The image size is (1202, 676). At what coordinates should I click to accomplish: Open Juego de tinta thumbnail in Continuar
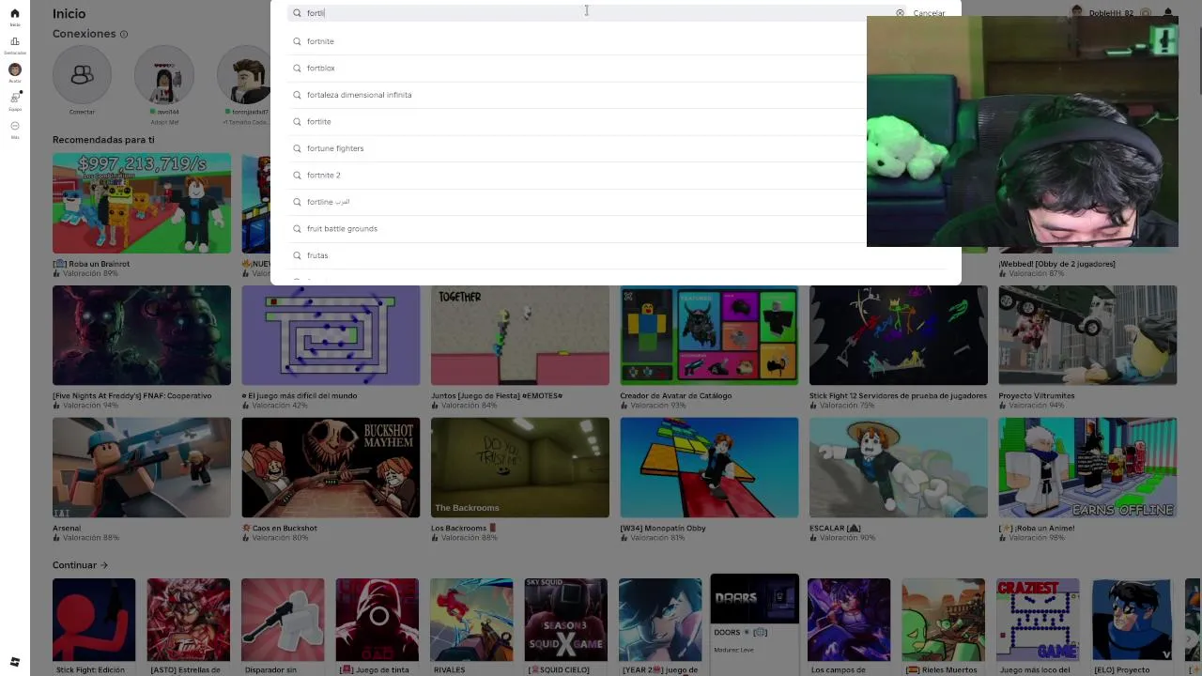tap(378, 620)
